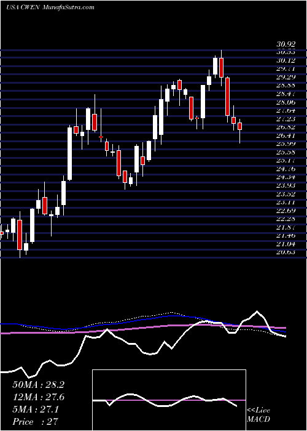Select the 28.47 price axis label
The image size is (307, 431).
[x=286, y=94]
